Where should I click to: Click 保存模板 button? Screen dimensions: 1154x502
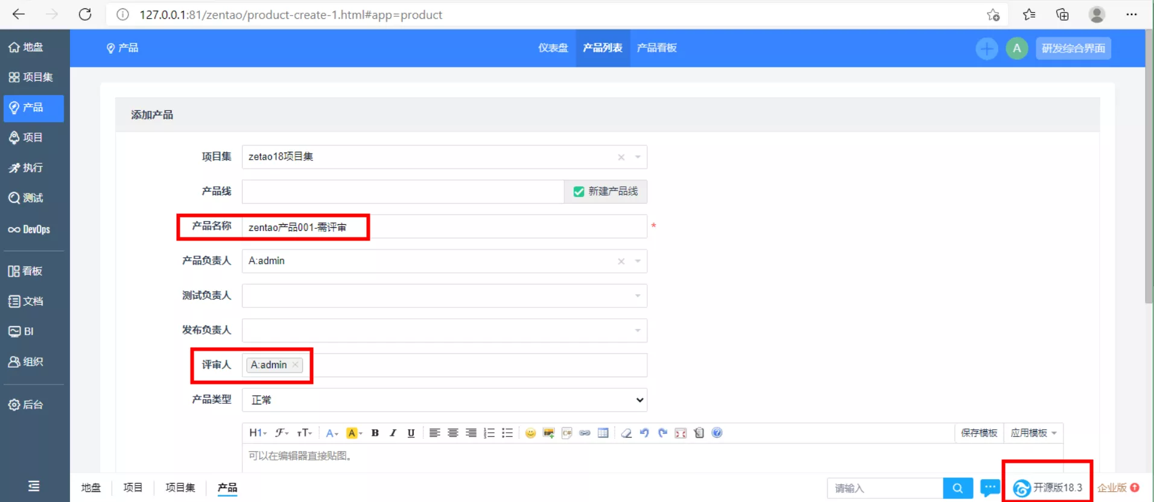click(x=979, y=433)
